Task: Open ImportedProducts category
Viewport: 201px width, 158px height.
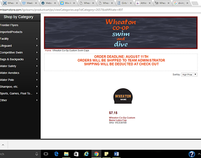Action: tap(11, 32)
